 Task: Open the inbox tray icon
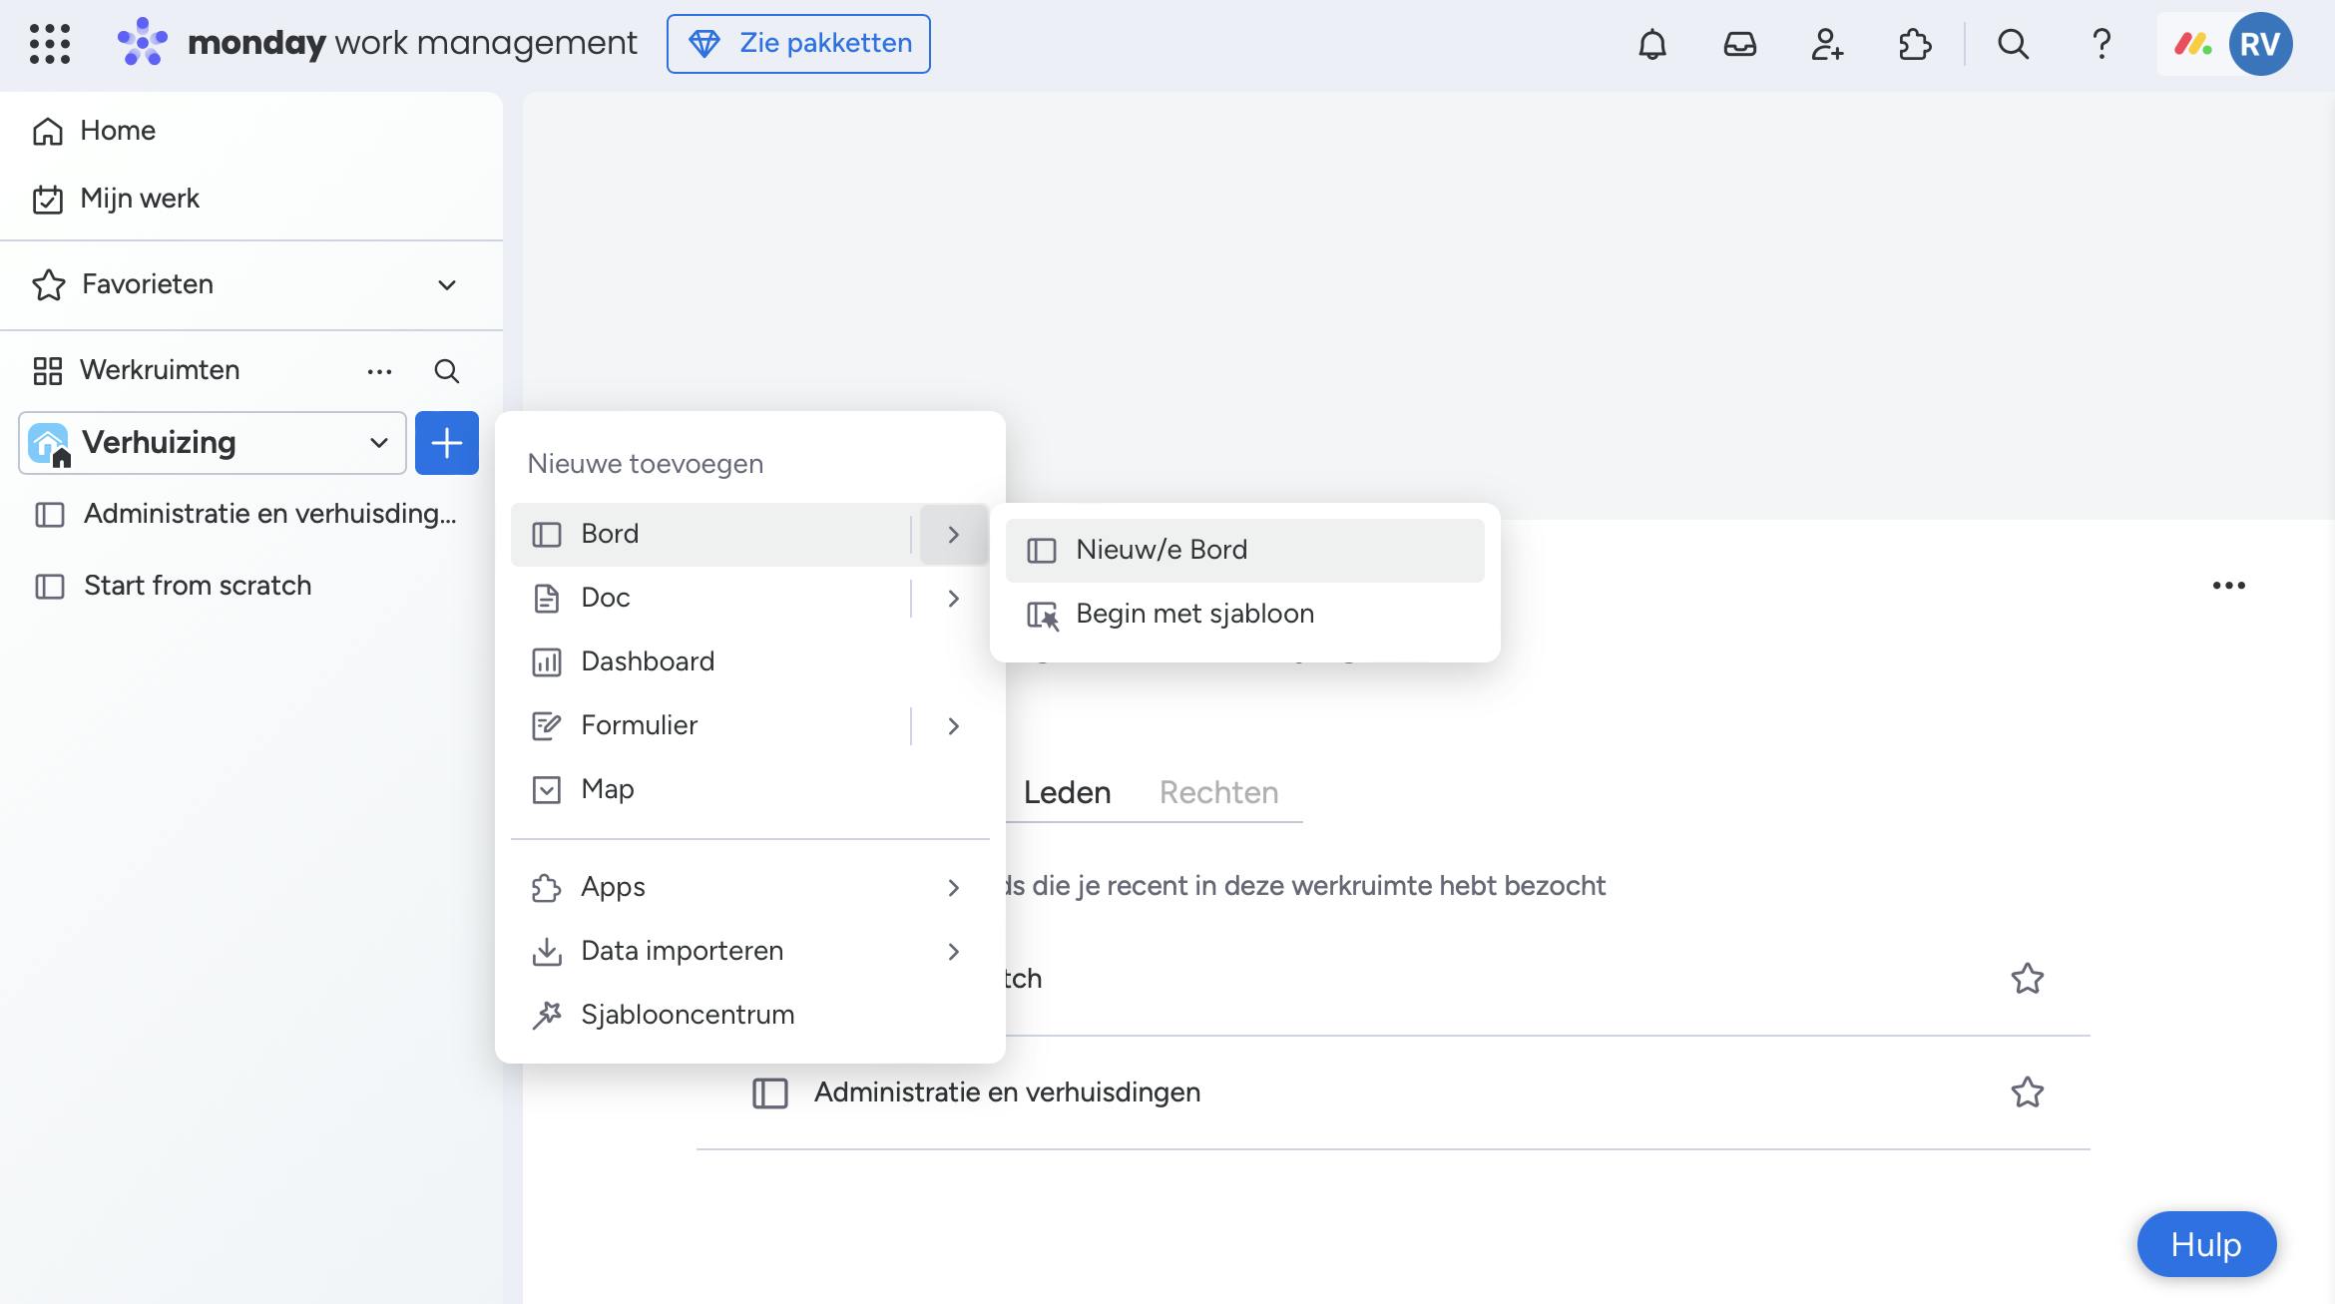pos(1739,44)
